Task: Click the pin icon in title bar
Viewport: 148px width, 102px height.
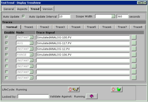Action: 138,3
